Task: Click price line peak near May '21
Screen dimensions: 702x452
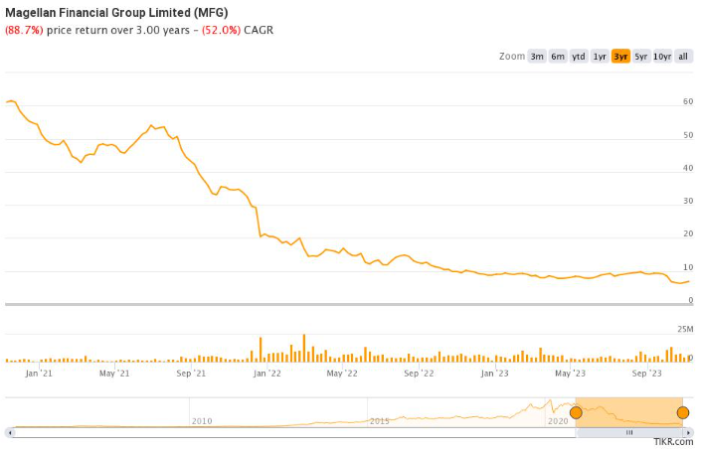Action: pyautogui.click(x=151, y=125)
